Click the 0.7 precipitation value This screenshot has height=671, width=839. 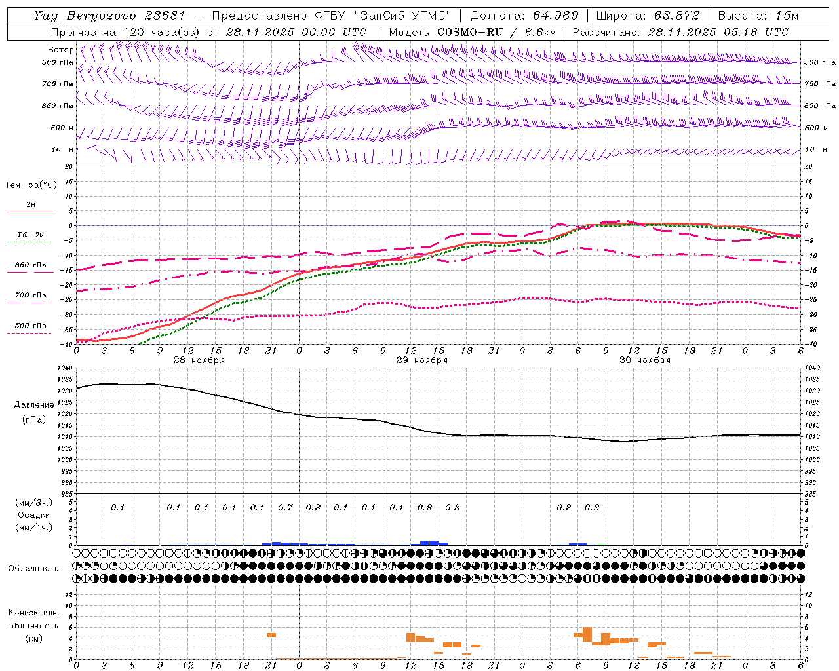(x=285, y=508)
